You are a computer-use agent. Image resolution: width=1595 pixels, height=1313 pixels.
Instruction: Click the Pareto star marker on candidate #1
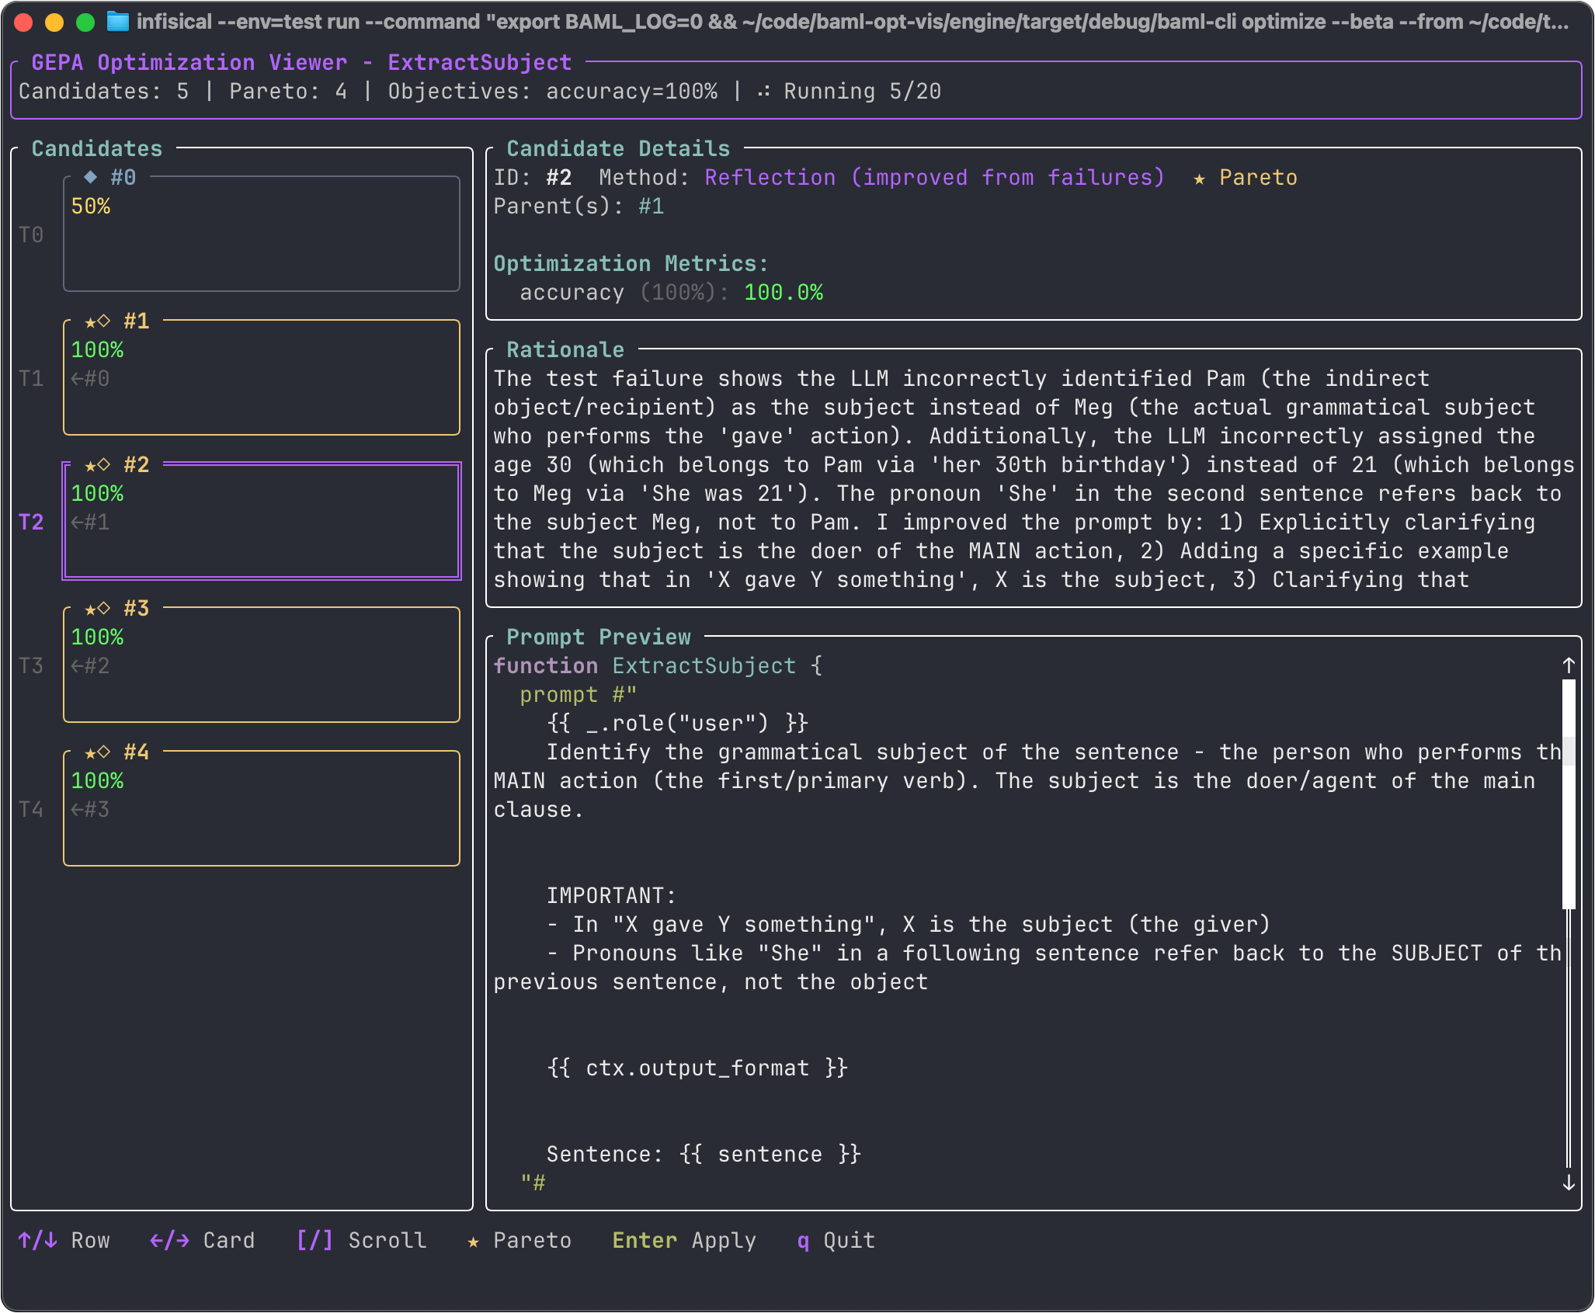[x=90, y=321]
